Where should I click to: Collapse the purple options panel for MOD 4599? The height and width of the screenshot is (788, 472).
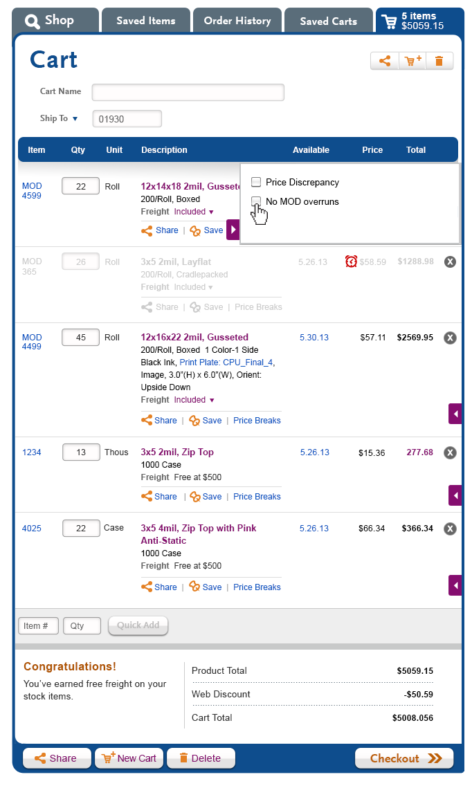233,230
